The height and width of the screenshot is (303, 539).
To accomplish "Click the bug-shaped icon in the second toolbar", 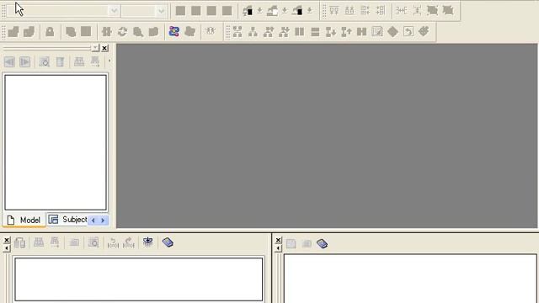I will point(211,32).
